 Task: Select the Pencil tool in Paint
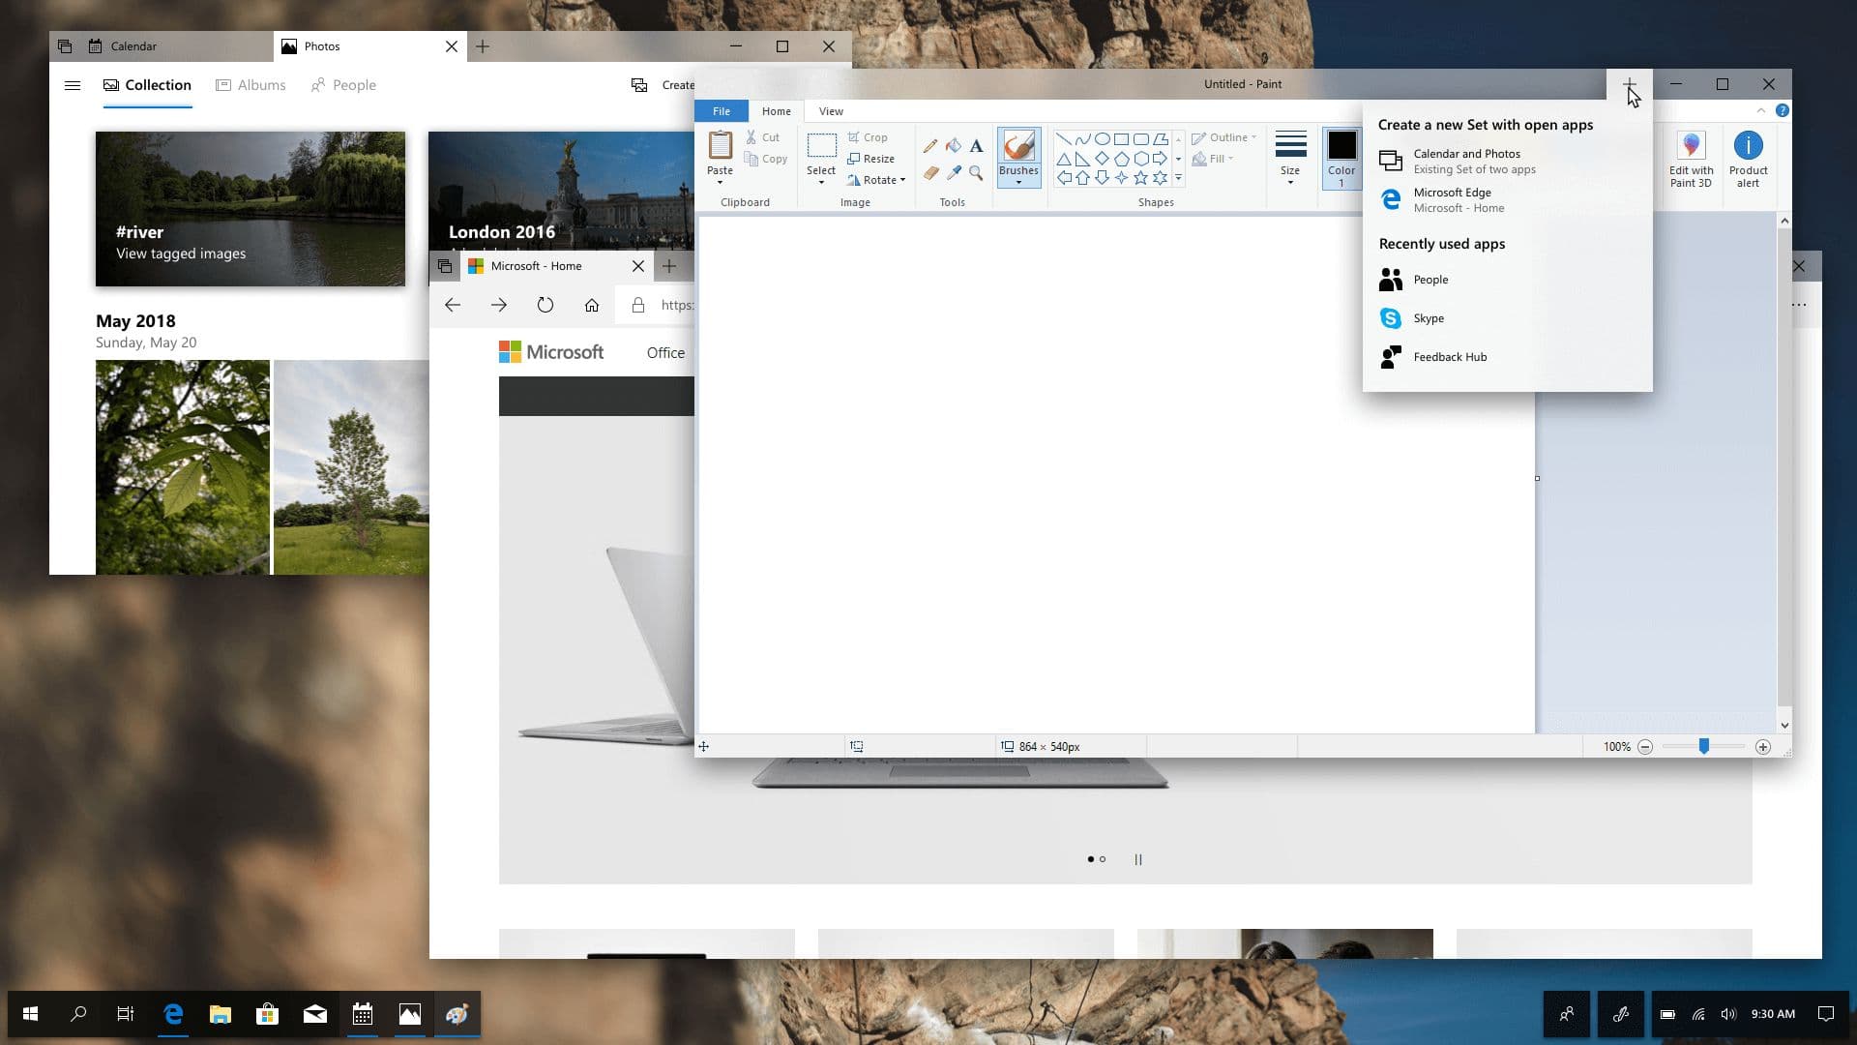click(x=930, y=145)
